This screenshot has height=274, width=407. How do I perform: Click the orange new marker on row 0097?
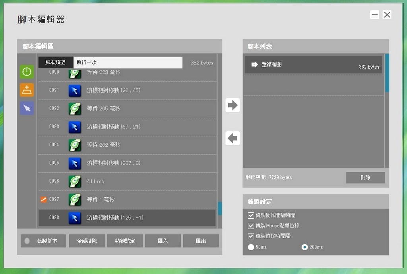coord(44,200)
